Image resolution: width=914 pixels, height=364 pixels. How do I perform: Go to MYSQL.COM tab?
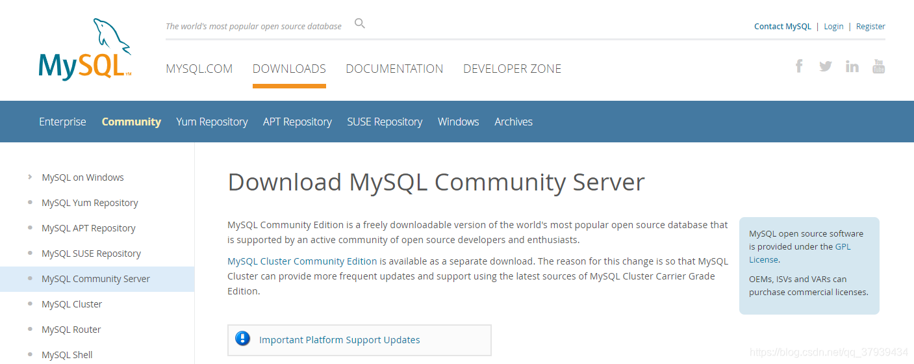[x=199, y=68]
